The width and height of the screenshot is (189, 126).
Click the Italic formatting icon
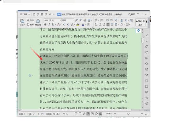pyautogui.click(x=49, y=24)
